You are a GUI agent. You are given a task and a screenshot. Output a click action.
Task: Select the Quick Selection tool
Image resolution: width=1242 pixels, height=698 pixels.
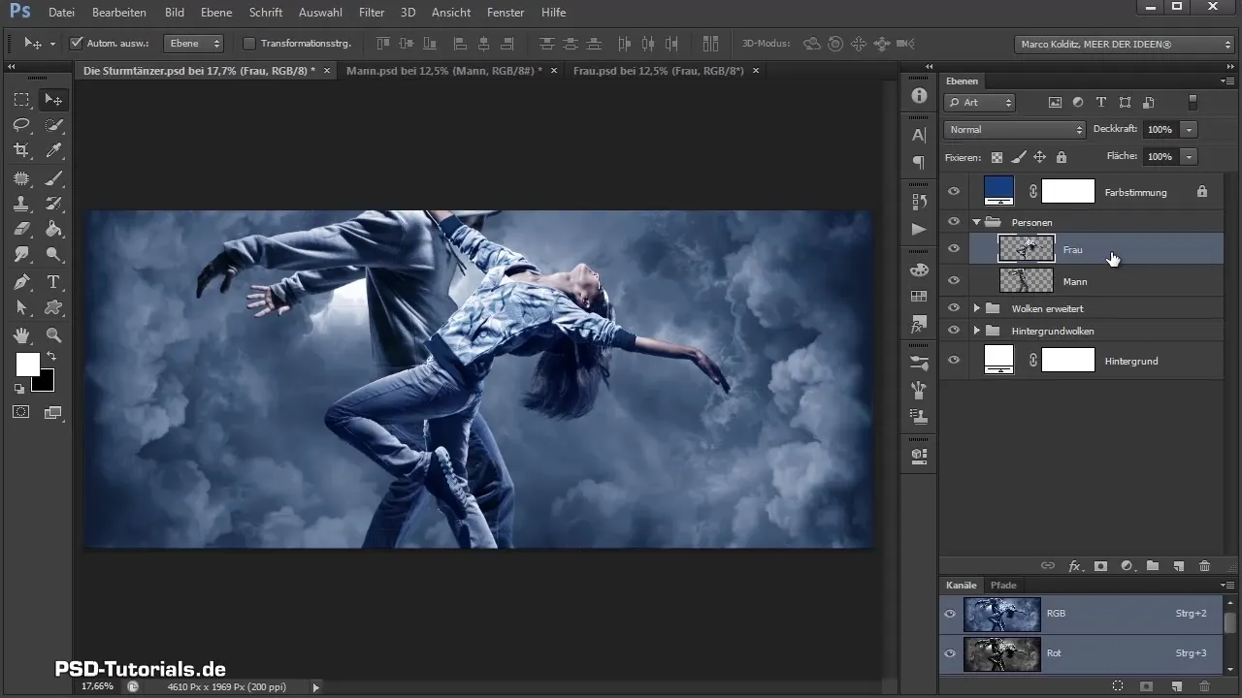[54, 125]
